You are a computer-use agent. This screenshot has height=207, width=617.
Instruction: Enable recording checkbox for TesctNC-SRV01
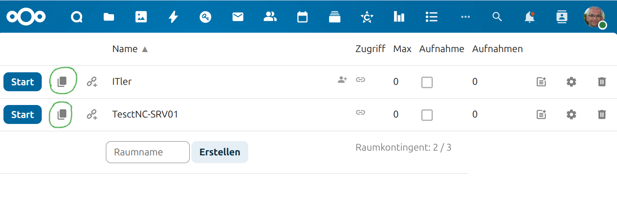tap(427, 115)
